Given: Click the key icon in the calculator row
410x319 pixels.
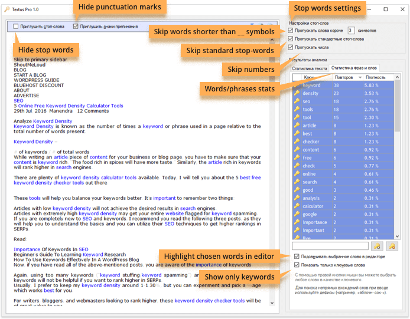Looking at the screenshot, I should [297, 206].
